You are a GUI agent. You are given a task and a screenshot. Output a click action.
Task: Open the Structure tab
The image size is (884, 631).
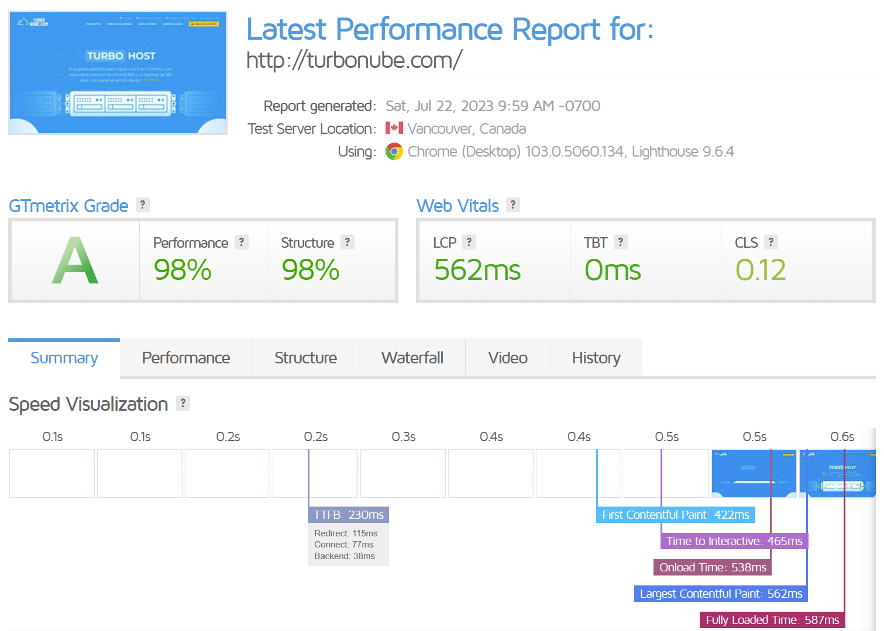pyautogui.click(x=305, y=358)
